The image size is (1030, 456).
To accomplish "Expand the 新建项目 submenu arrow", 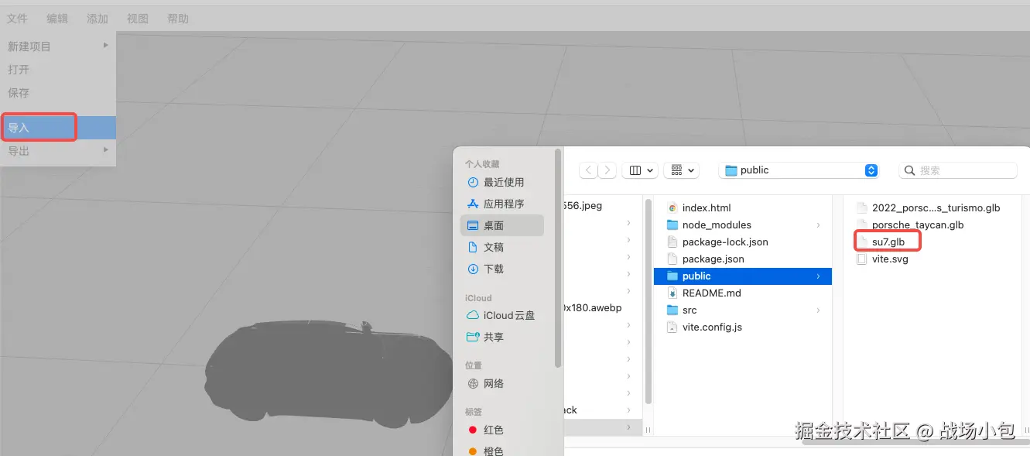I will (x=106, y=46).
